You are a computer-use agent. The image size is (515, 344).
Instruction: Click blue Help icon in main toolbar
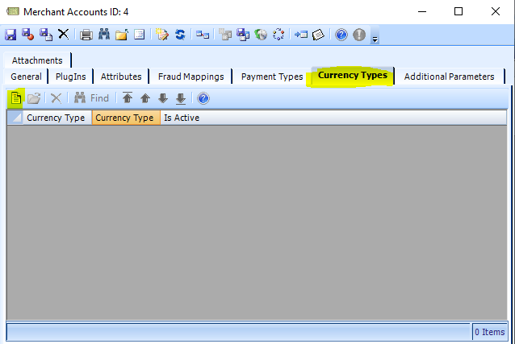(341, 35)
